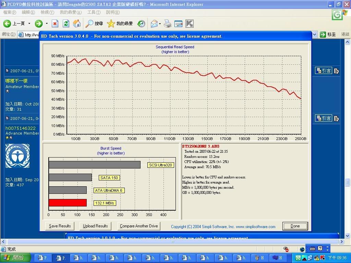
Task: Open the 我的最愛 favorites star button
Action: [120, 24]
